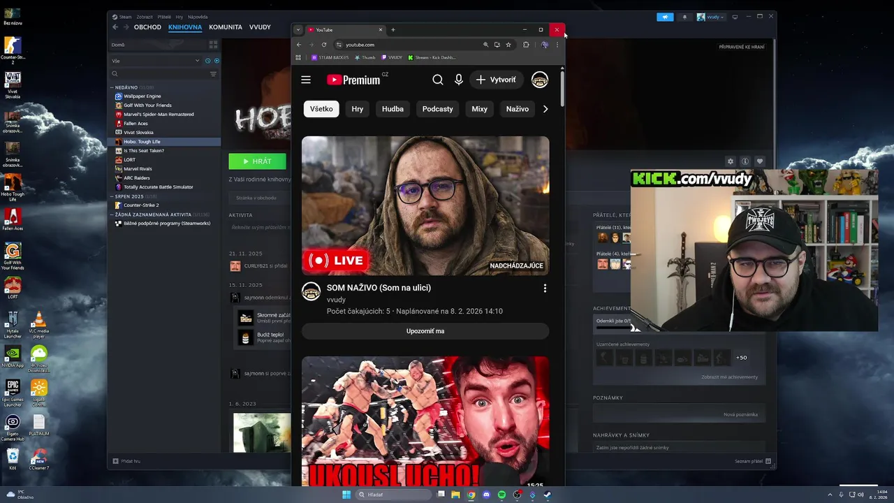Open three-dot menu for SOM NAŽIVO video
894x503 pixels.
545,288
